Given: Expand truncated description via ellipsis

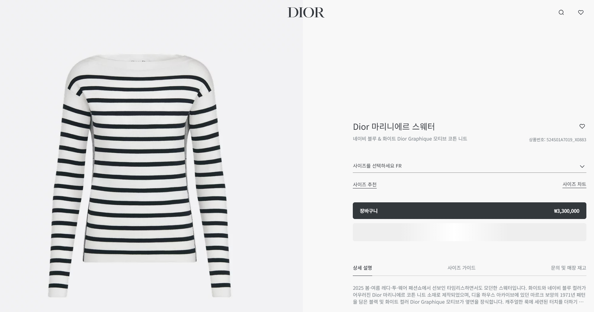Looking at the screenshot, I should [581, 302].
